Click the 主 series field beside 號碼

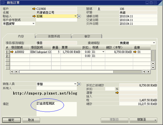108,9
